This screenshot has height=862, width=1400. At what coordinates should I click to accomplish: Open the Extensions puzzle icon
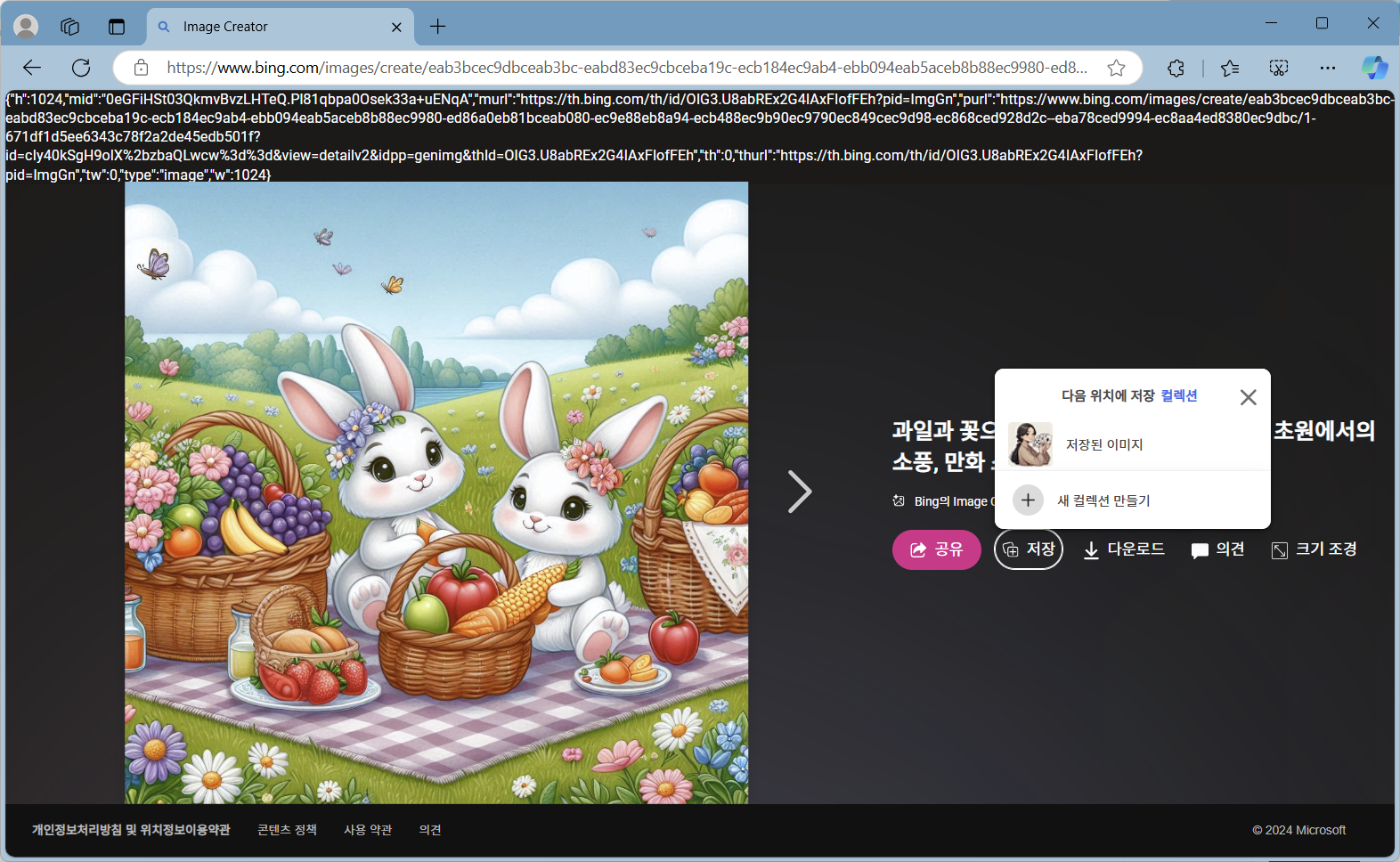(1176, 68)
